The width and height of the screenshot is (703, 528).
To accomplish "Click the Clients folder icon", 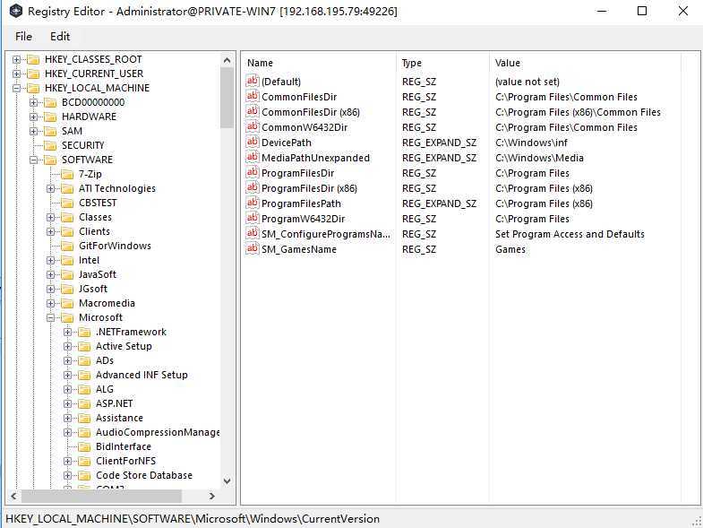I will (x=67, y=231).
